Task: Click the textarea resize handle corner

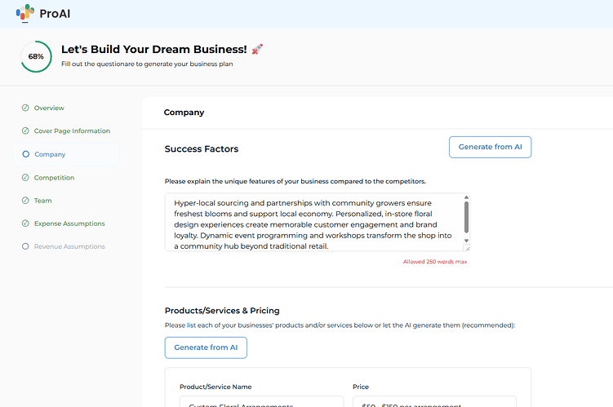Action: 467,248
